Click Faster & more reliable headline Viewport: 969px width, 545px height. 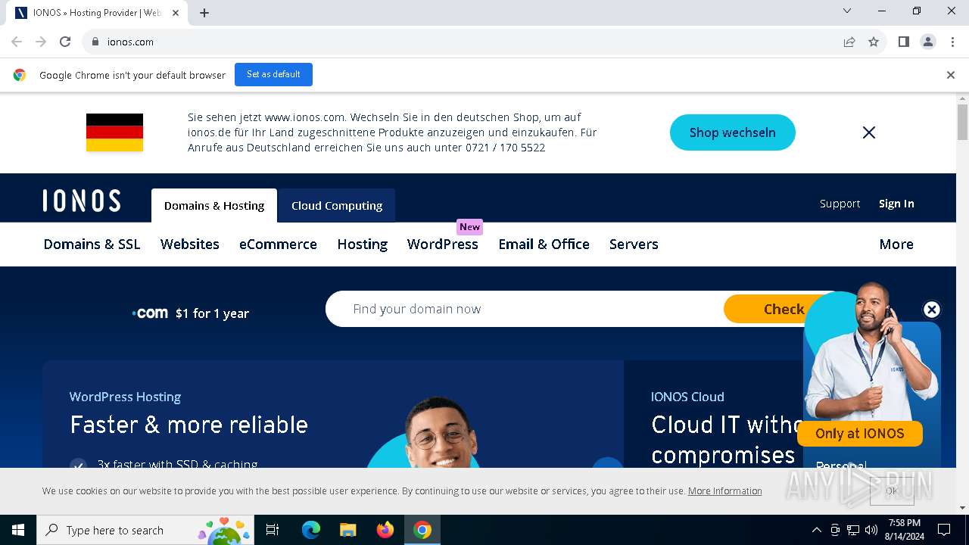click(189, 425)
